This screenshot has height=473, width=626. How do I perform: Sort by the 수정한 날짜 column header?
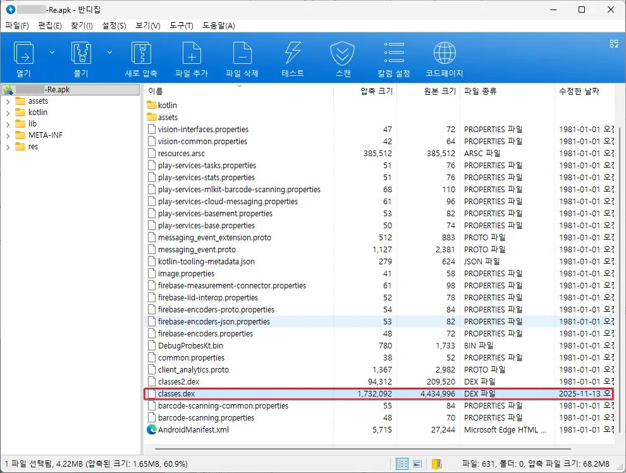[x=579, y=92]
